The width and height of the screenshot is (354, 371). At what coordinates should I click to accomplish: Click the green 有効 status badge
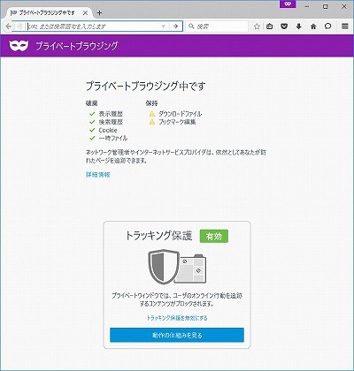tap(214, 236)
